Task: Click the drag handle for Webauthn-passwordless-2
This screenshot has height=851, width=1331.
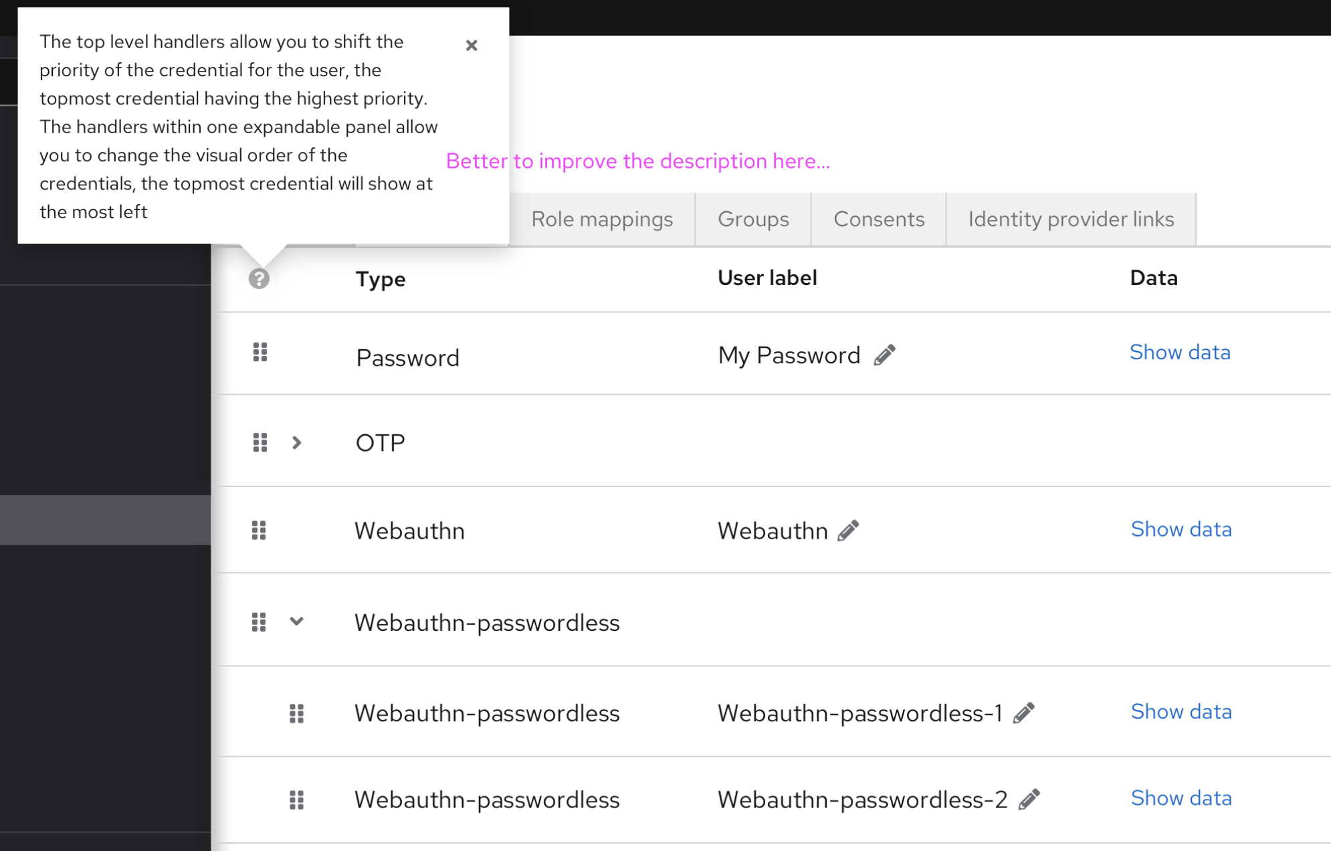Action: [x=297, y=799]
